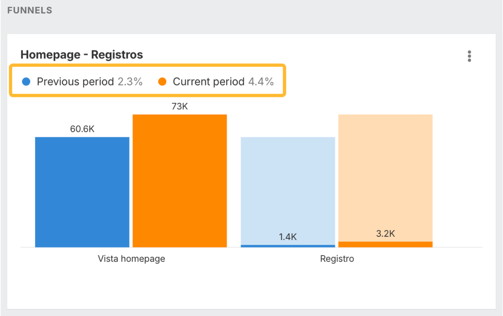
Task: Click the 2.3% conversion rate value
Action: coord(130,82)
